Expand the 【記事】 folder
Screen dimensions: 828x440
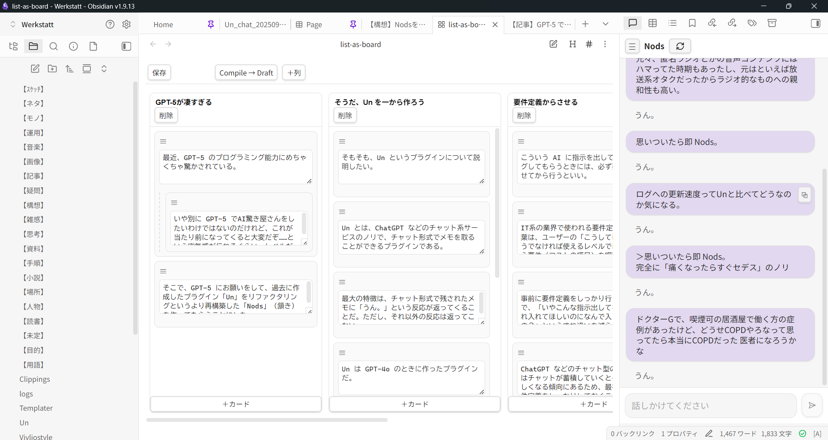(33, 176)
